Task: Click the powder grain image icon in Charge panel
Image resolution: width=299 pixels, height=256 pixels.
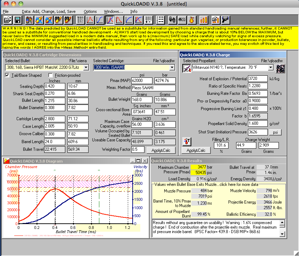Action: point(281,69)
